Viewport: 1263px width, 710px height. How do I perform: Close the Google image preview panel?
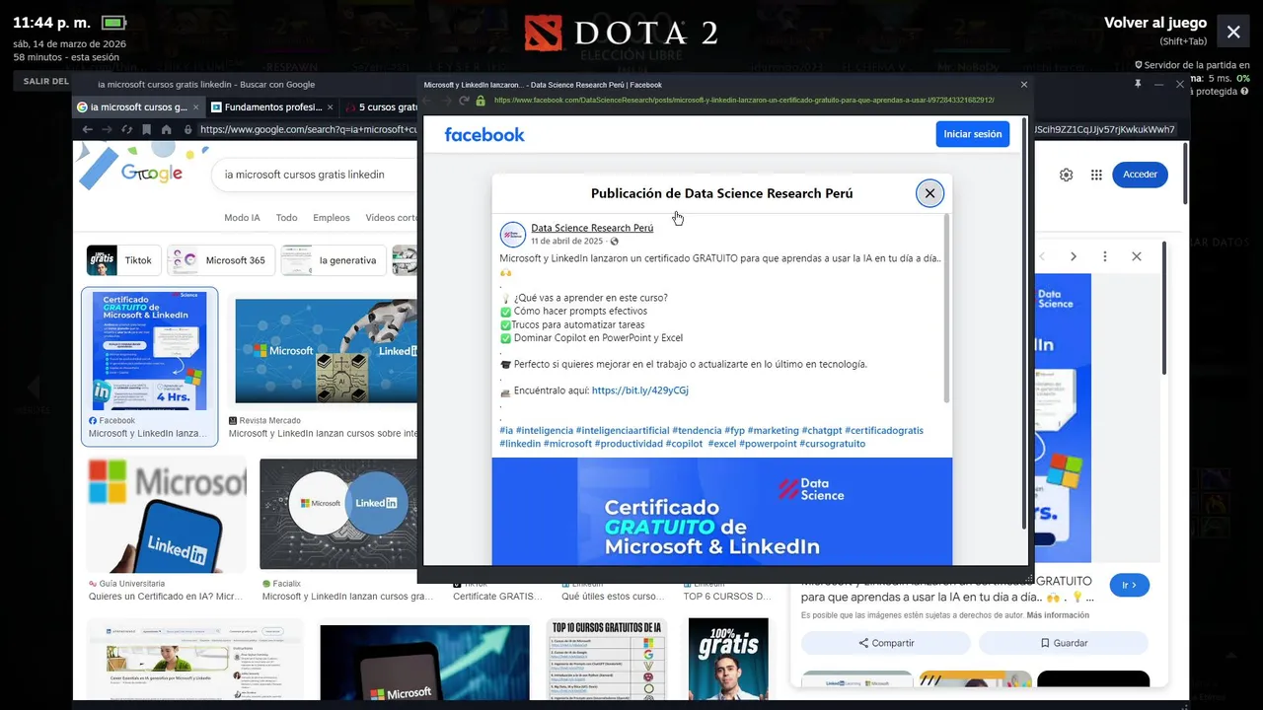[1136, 256]
